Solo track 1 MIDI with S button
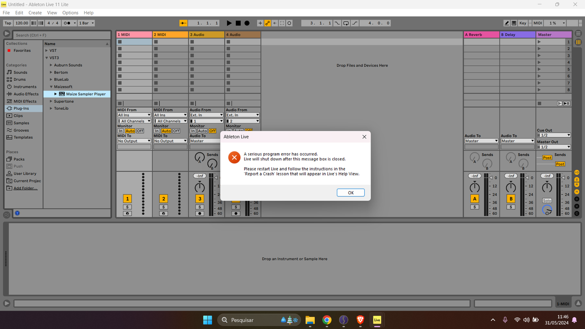Image resolution: width=585 pixels, height=329 pixels. coord(128,207)
